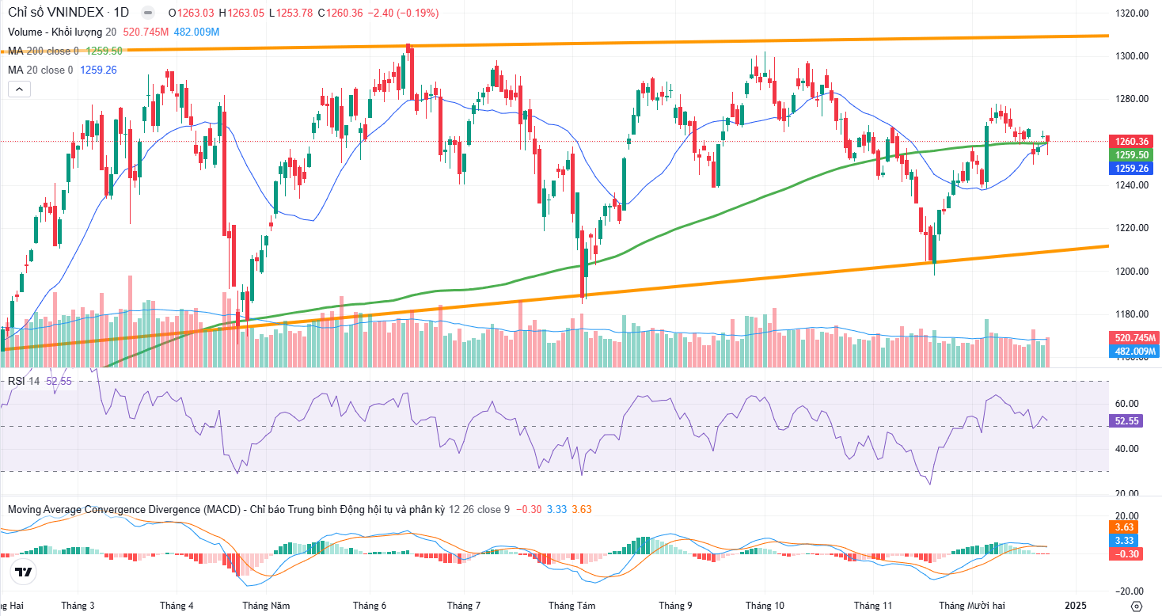Click the low value L1253.78
1162x616 pixels.
[x=290, y=13]
